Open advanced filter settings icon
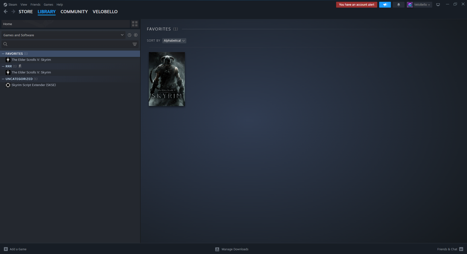This screenshot has width=467, height=254. (x=135, y=44)
